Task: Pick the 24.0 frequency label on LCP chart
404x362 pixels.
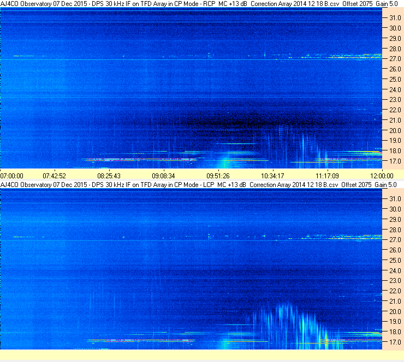Action: (x=395, y=270)
